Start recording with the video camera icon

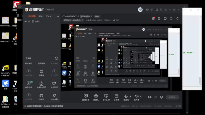pyautogui.click(x=150, y=97)
